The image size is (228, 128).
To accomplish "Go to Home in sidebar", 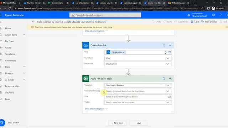I will (8, 28).
